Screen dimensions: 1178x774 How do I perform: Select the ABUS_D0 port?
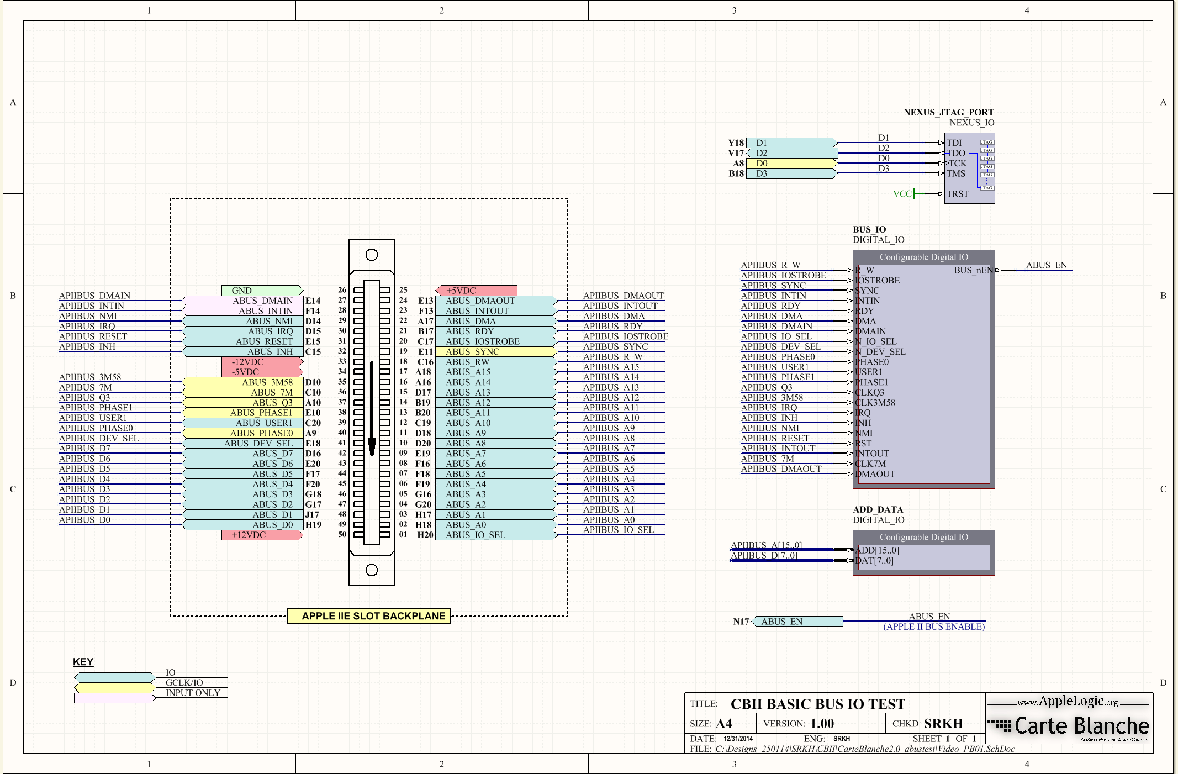[x=243, y=525]
